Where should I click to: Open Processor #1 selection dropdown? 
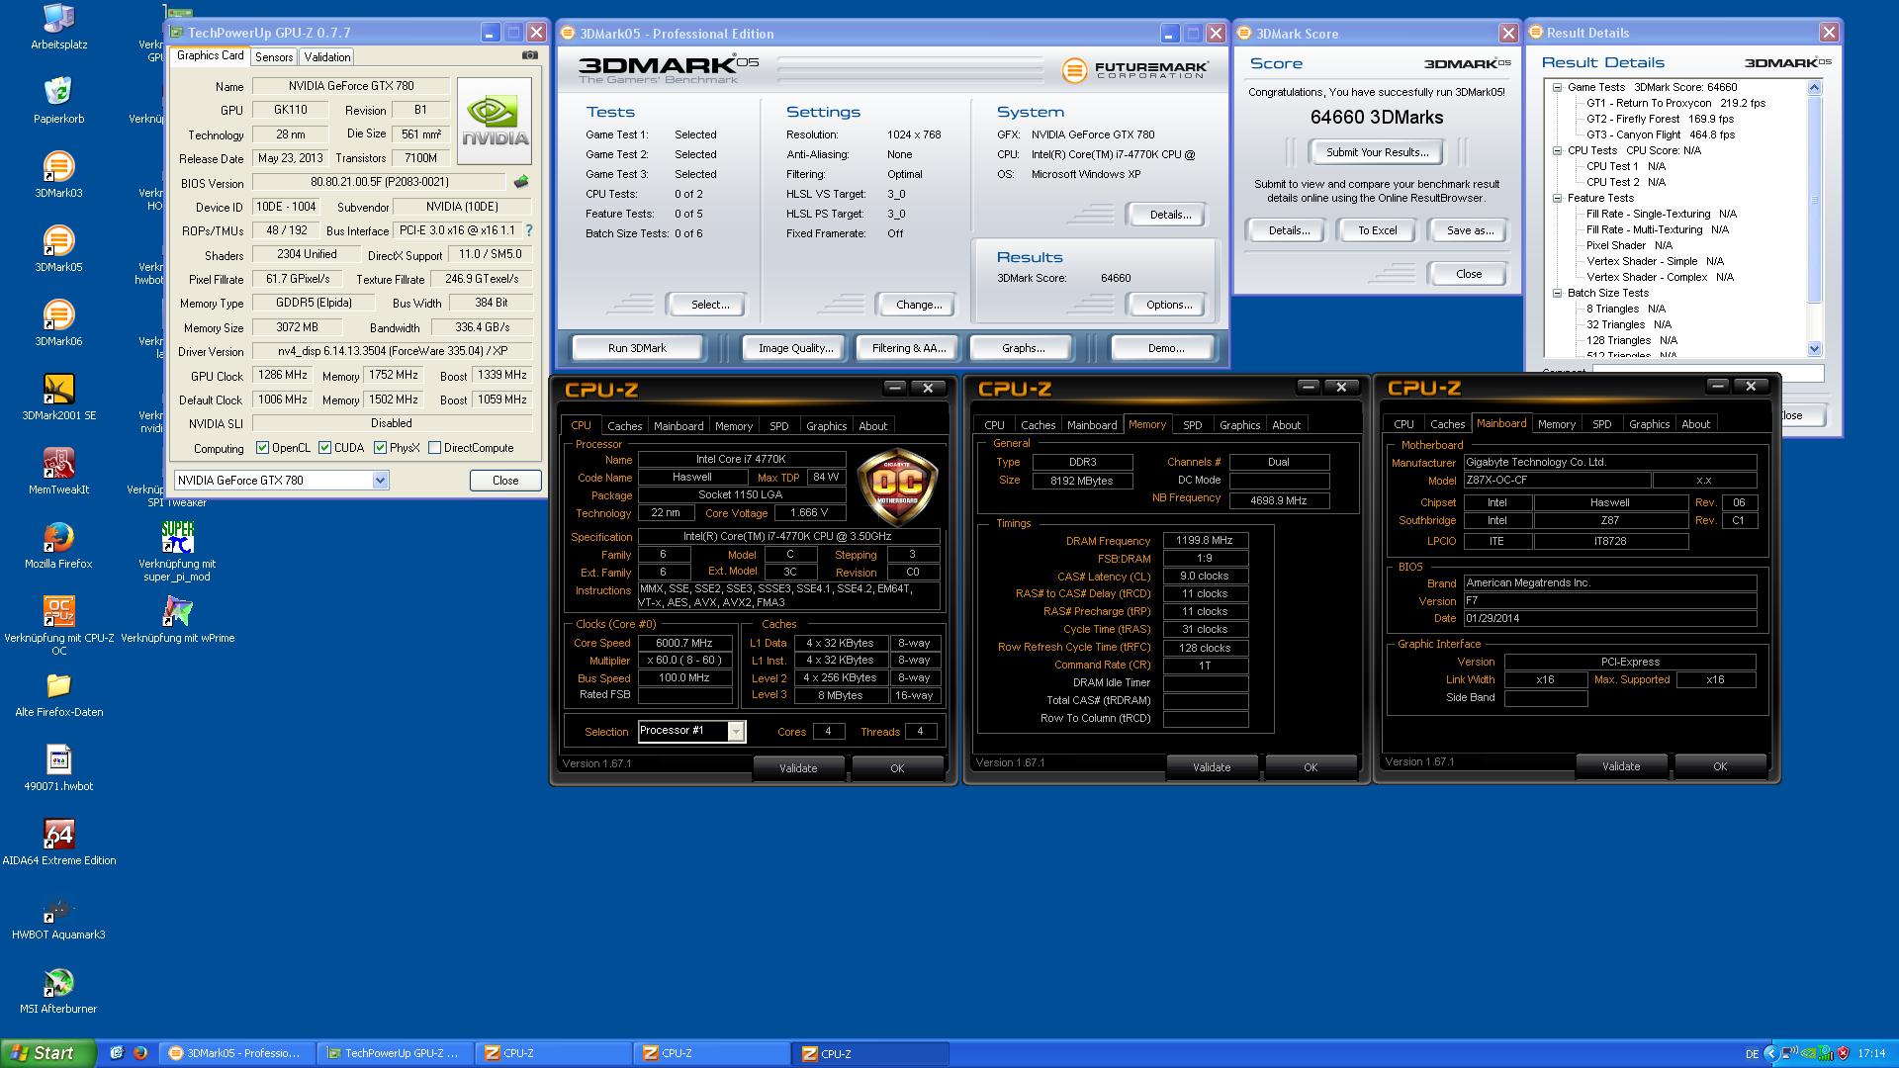[736, 731]
